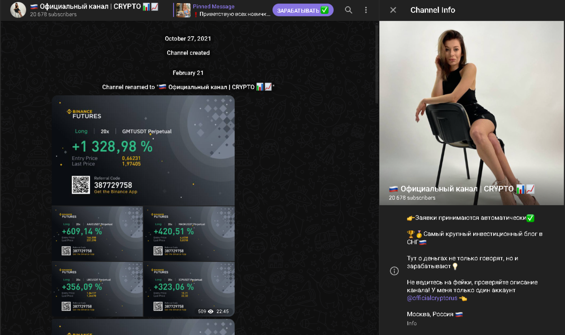Click the February 21 date label
The width and height of the screenshot is (565, 335).
188,73
